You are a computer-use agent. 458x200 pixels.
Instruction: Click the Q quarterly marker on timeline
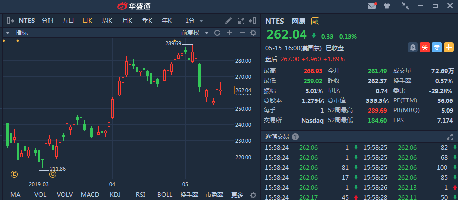pyautogui.click(x=52, y=174)
